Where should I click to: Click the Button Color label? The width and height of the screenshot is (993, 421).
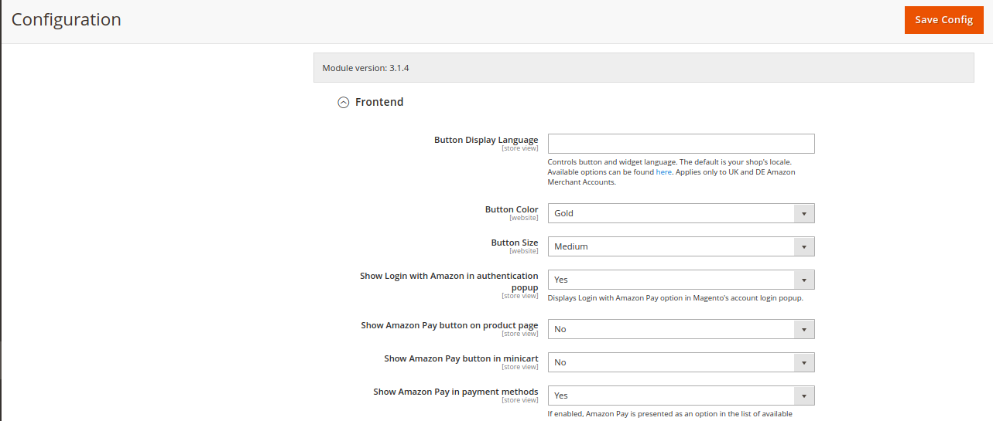click(512, 209)
